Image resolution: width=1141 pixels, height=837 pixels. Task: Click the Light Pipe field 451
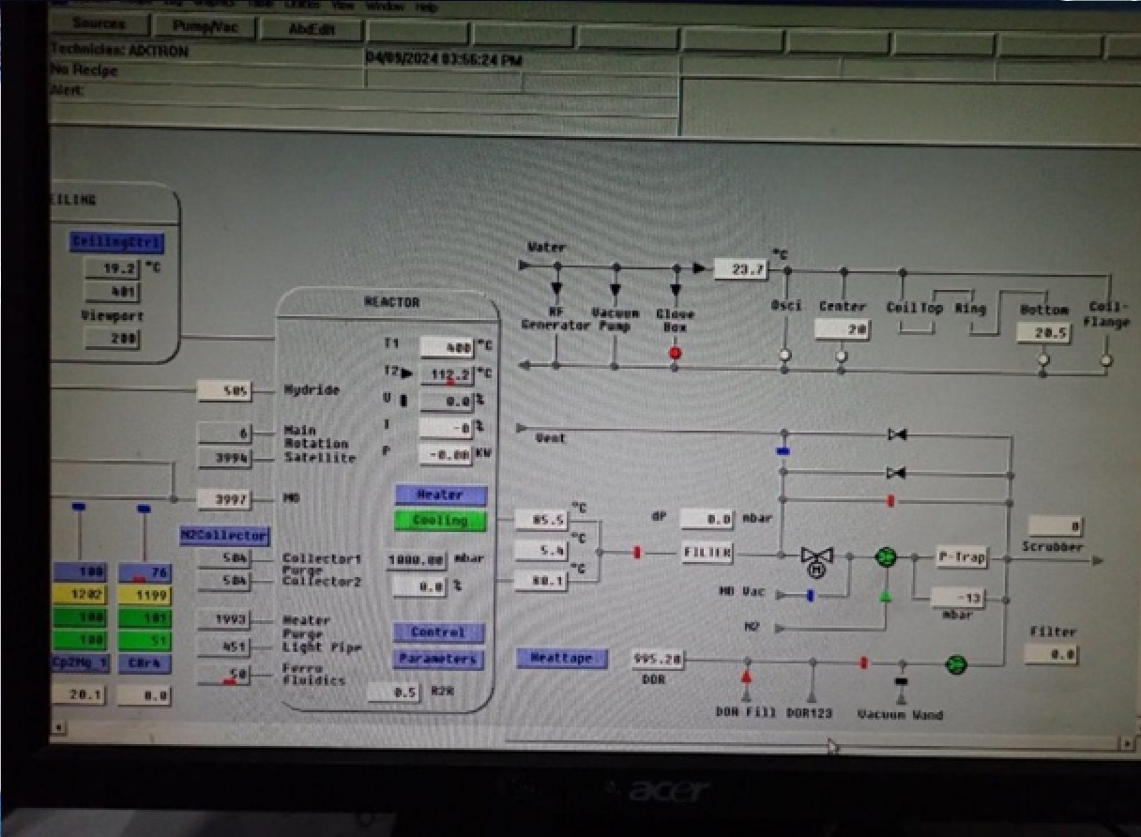[x=223, y=647]
